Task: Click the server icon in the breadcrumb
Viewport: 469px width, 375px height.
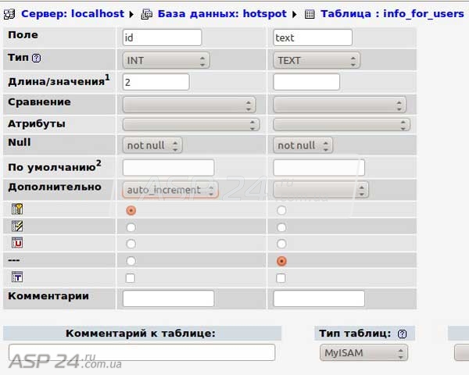Action: pyautogui.click(x=11, y=14)
